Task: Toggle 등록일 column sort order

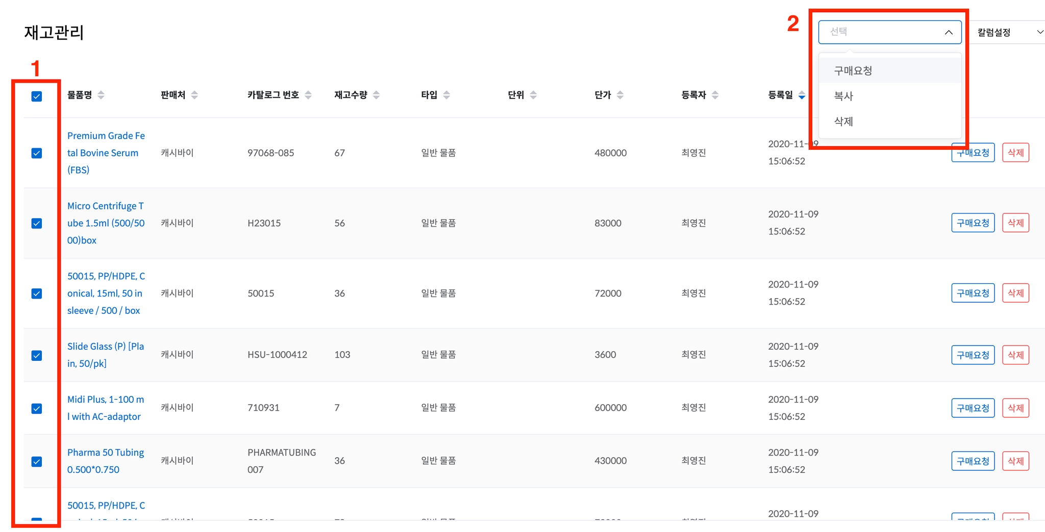Action: [802, 95]
